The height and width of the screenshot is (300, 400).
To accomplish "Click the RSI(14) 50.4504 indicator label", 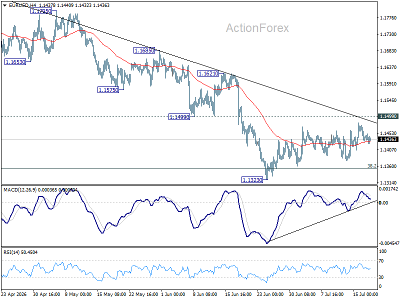I will click(20, 252).
